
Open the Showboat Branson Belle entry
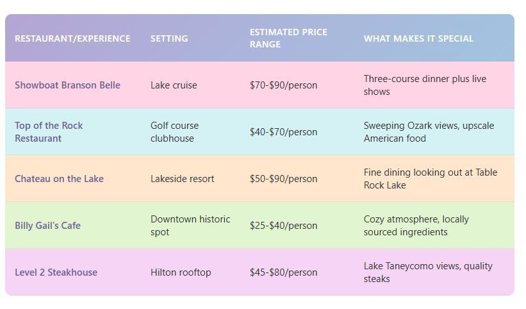67,85
